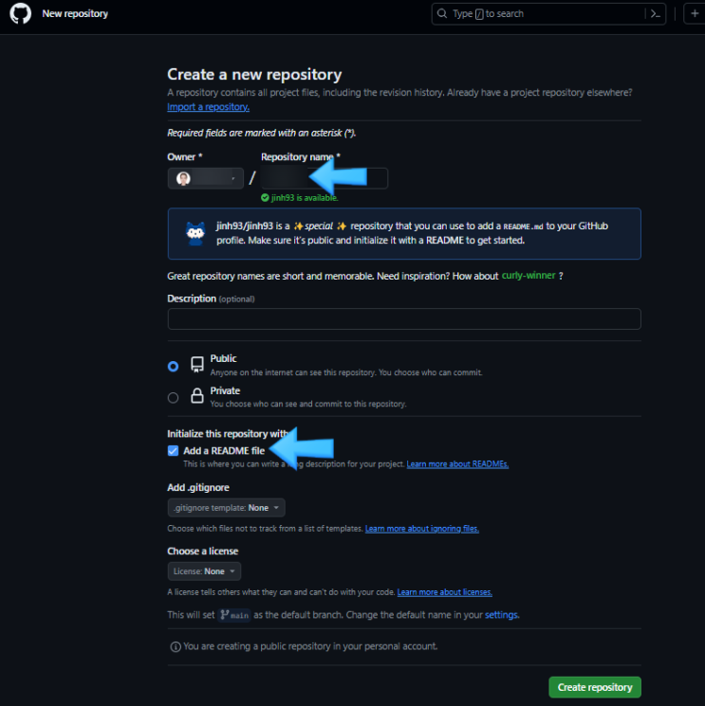This screenshot has height=706, width=705.
Task: Click the search magnifier icon
Action: coord(442,13)
